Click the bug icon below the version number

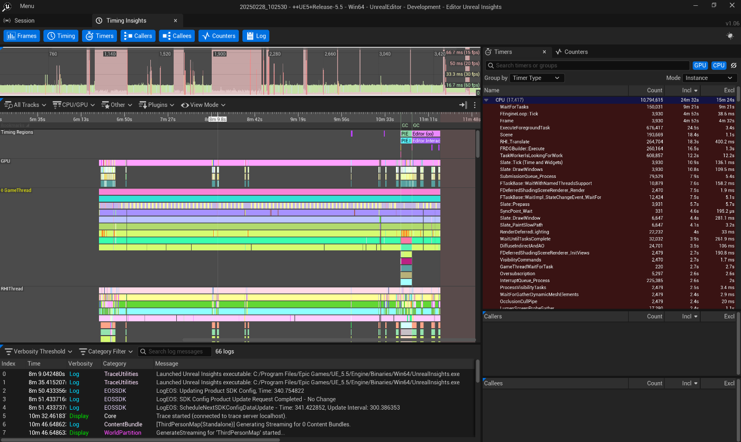pyautogui.click(x=730, y=35)
